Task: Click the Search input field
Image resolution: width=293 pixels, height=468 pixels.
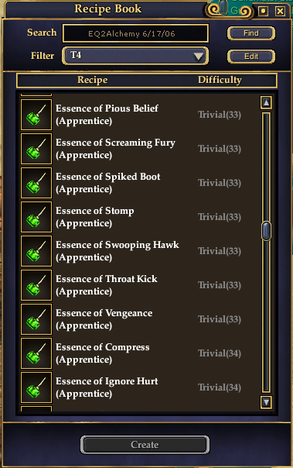Action: click(135, 33)
